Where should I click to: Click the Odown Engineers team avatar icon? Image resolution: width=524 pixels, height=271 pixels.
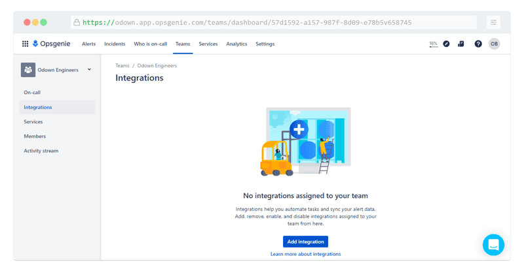(28, 70)
